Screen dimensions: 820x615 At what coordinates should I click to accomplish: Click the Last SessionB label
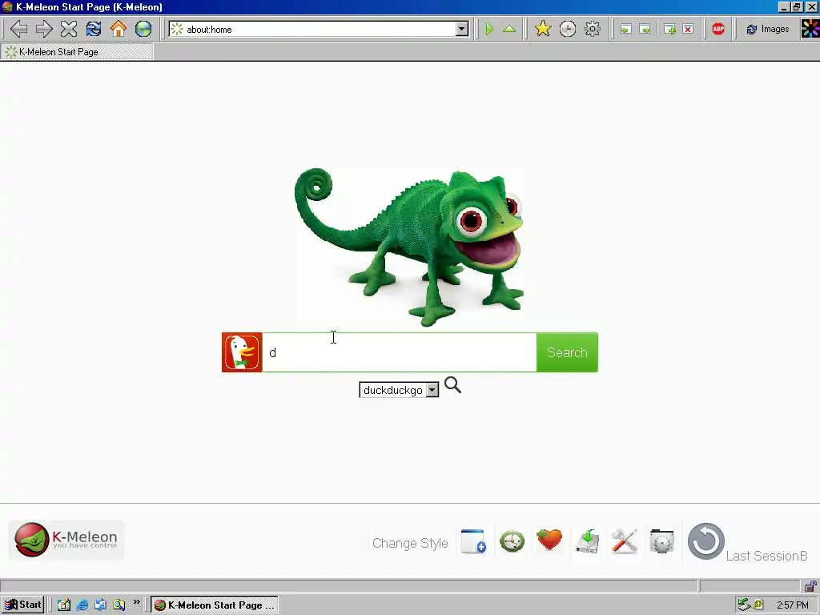point(766,556)
